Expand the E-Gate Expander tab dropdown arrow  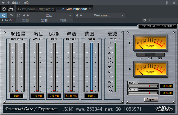[90, 9]
